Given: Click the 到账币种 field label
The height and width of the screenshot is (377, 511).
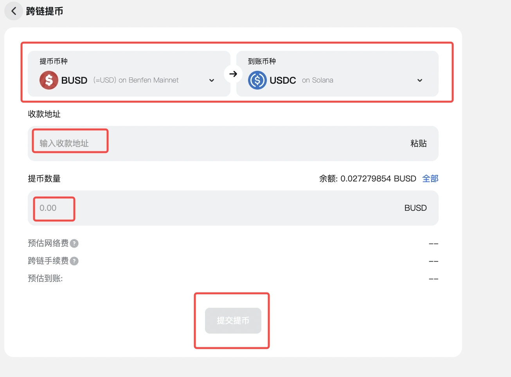Looking at the screenshot, I should coord(262,61).
